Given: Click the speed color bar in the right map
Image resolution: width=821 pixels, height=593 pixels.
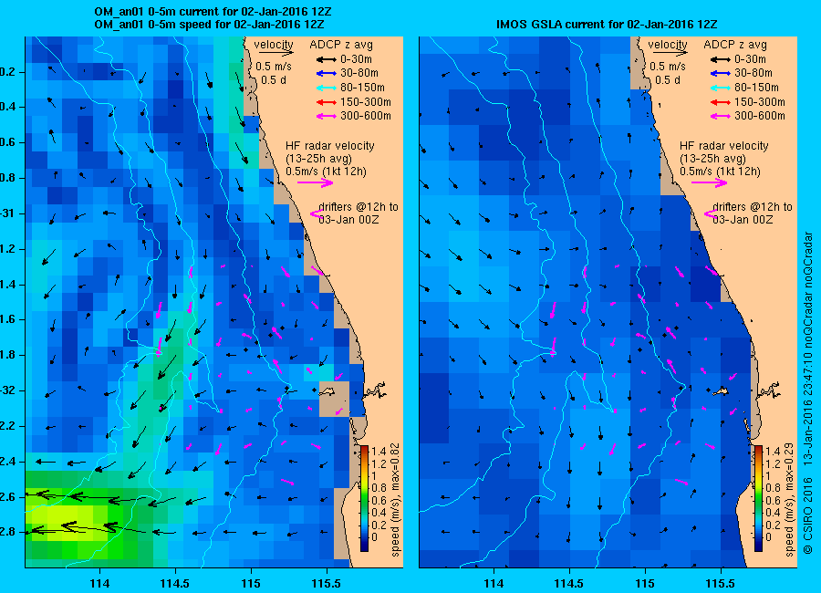Looking at the screenshot, I should [758, 498].
